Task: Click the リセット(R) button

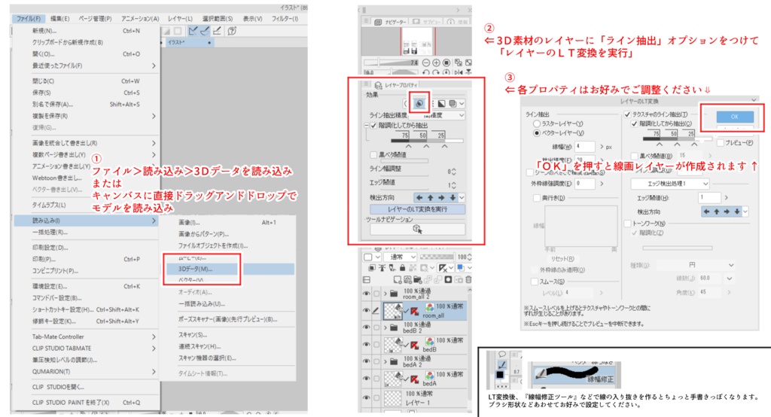Action: click(562, 259)
